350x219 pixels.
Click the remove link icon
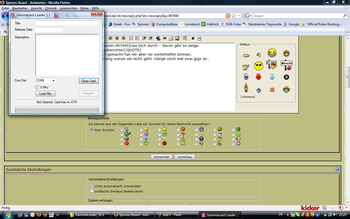(x=165, y=38)
